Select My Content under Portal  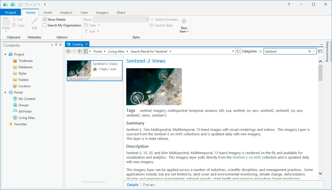tap(27, 99)
